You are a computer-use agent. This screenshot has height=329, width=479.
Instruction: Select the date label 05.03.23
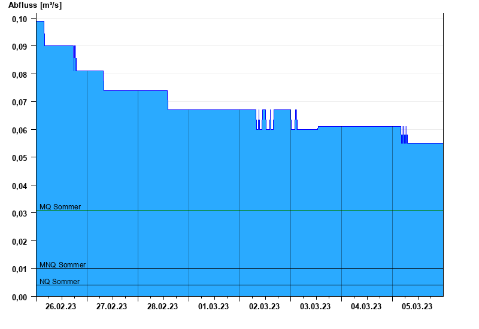(x=417, y=306)
